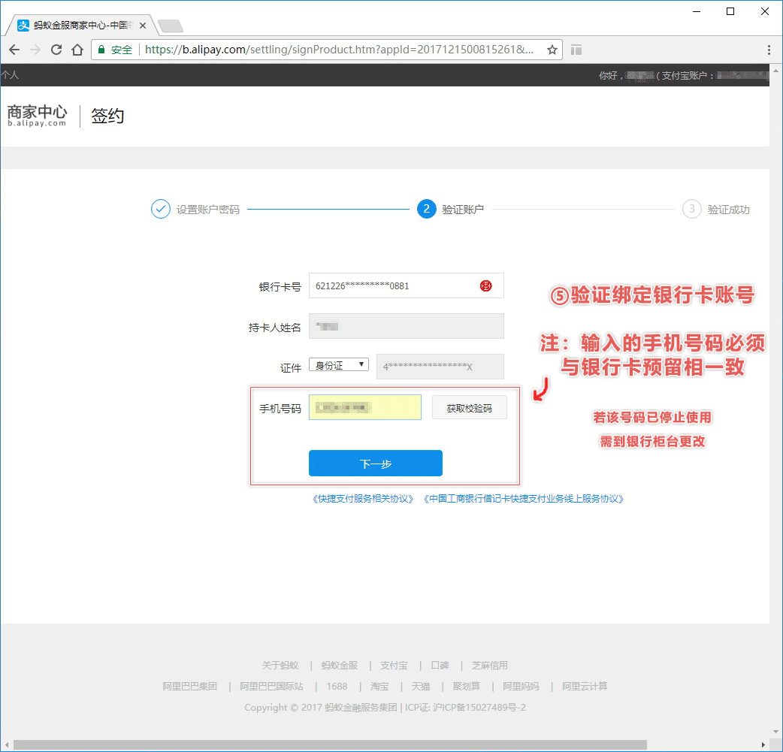Click the extension icon beside address bar
Viewport: 783px width, 752px height.
coord(576,50)
